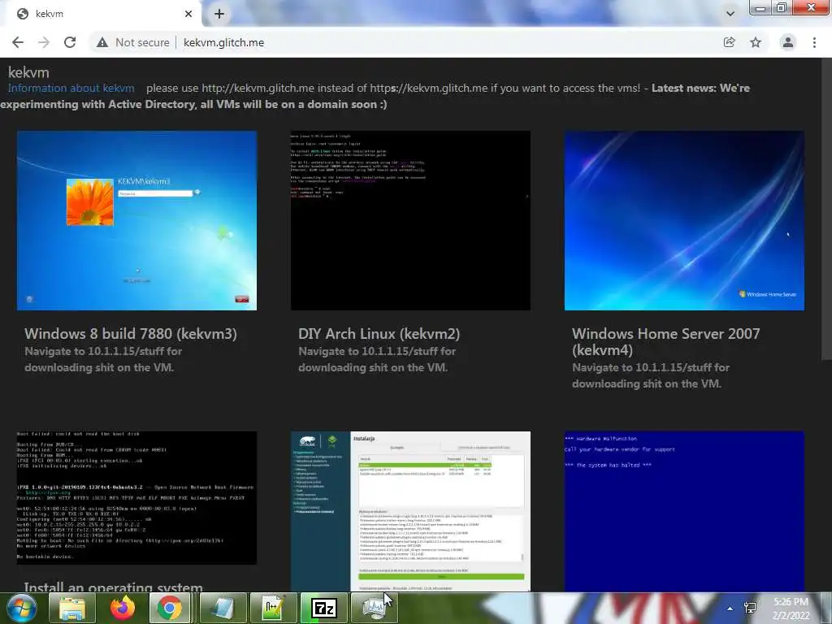The height and width of the screenshot is (624, 832).
Task: Open the notepad-style taskbar app
Action: (223, 608)
